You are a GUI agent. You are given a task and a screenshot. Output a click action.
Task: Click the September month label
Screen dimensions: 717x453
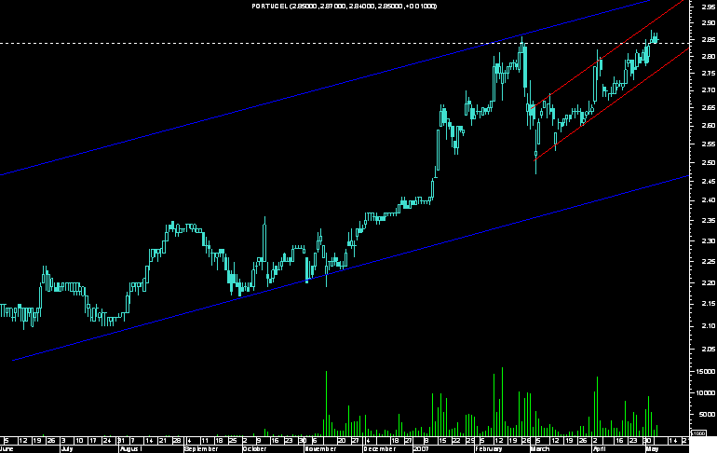201,449
